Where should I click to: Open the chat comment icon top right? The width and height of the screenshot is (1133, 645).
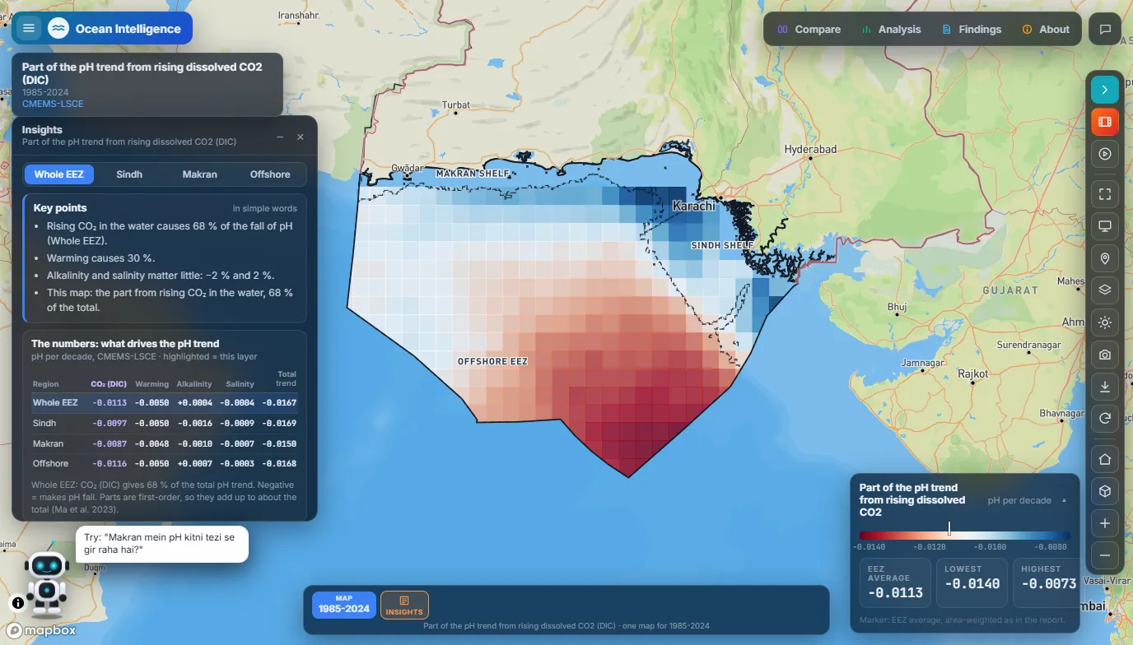pyautogui.click(x=1105, y=29)
